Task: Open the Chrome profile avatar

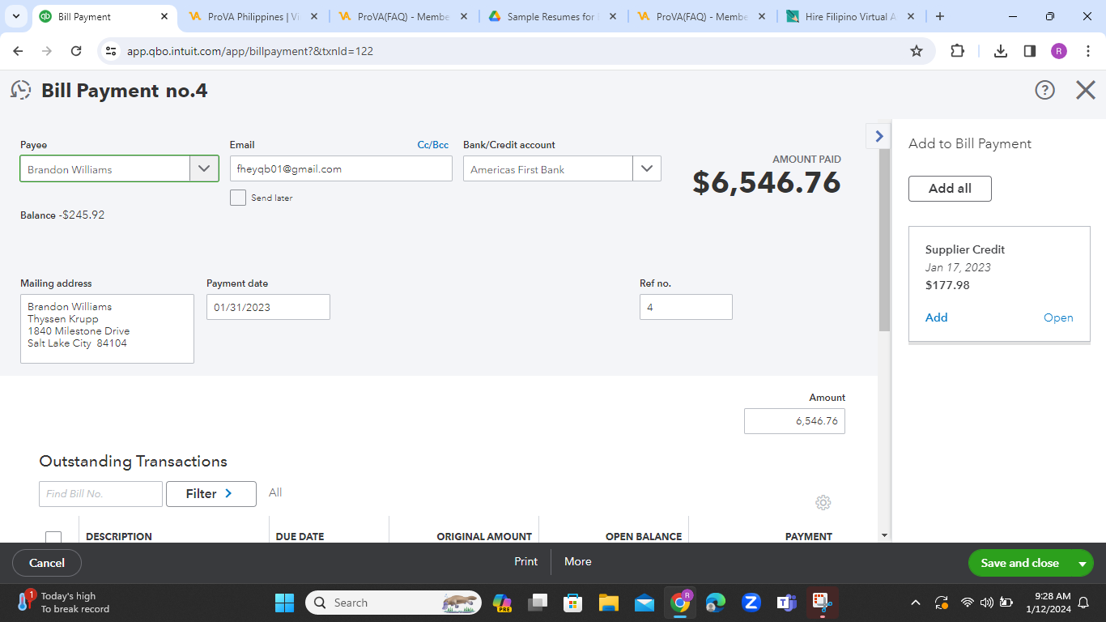Action: coord(1059,51)
